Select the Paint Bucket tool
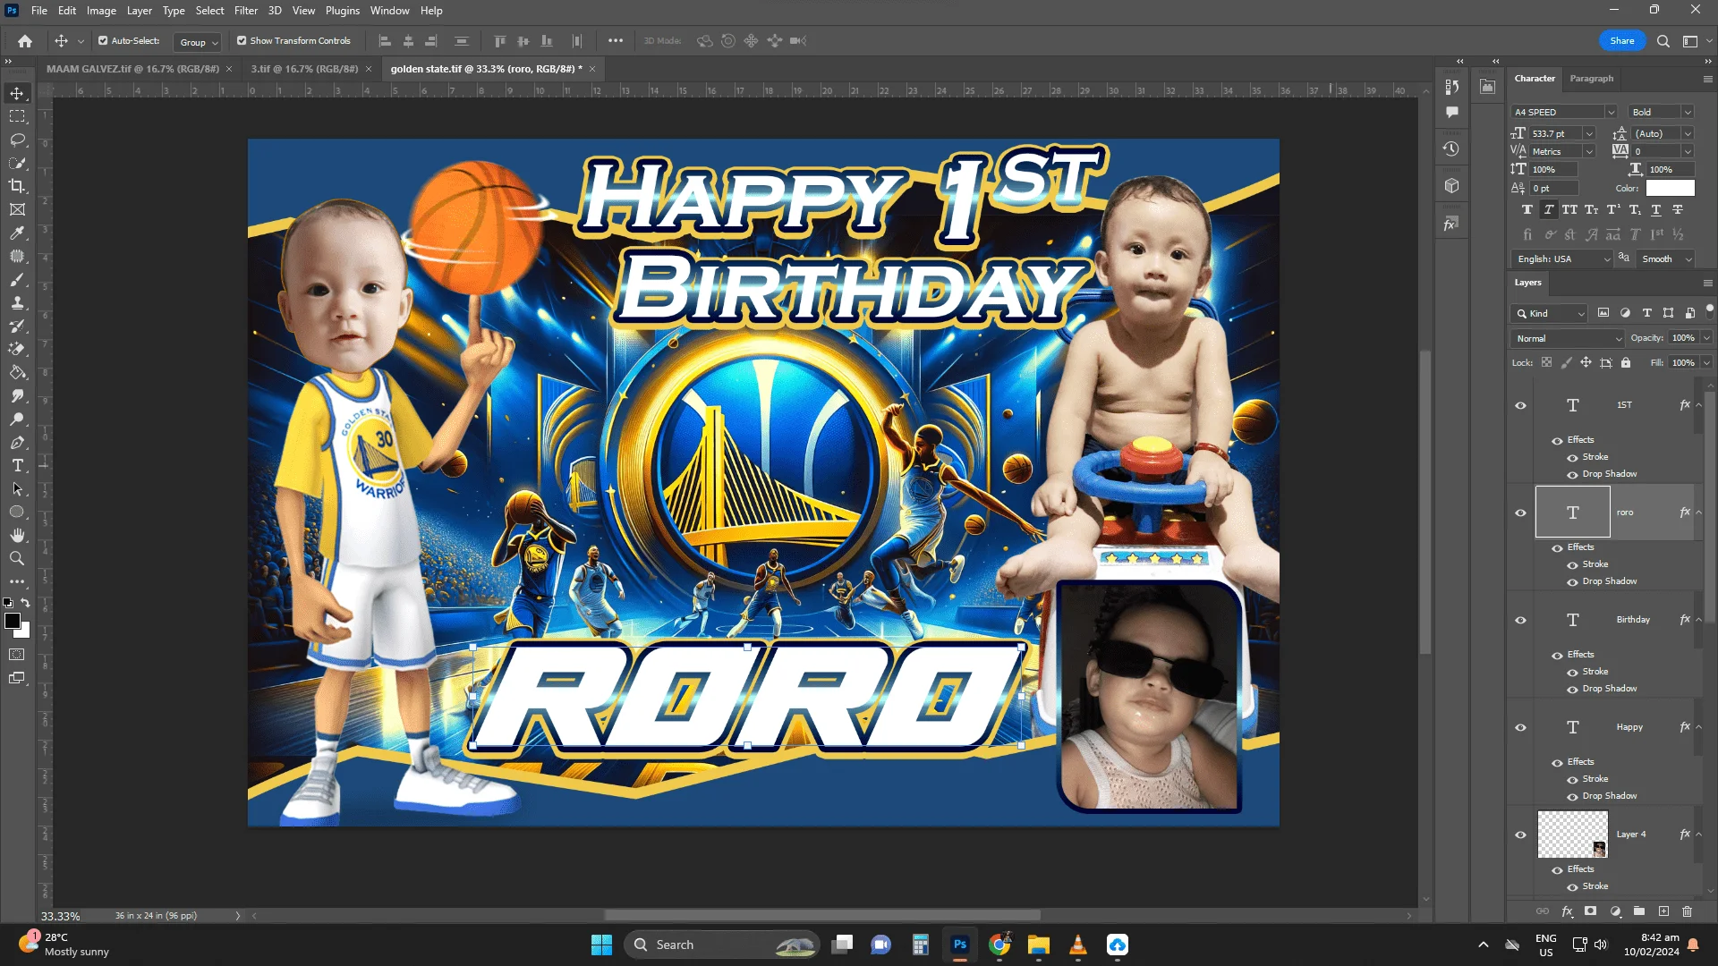1718x966 pixels. 17,373
